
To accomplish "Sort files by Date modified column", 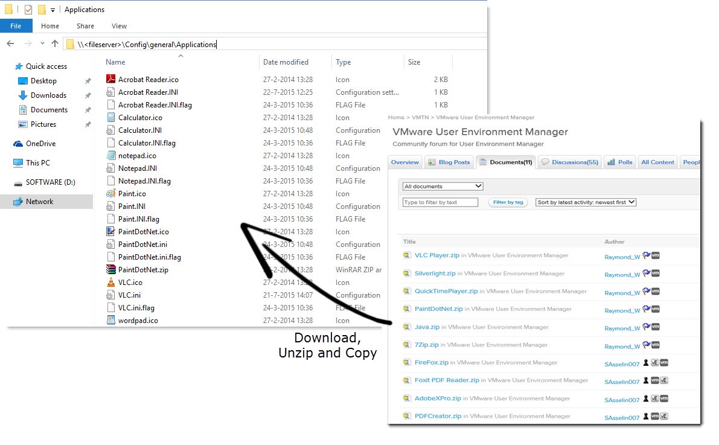I will click(x=286, y=62).
